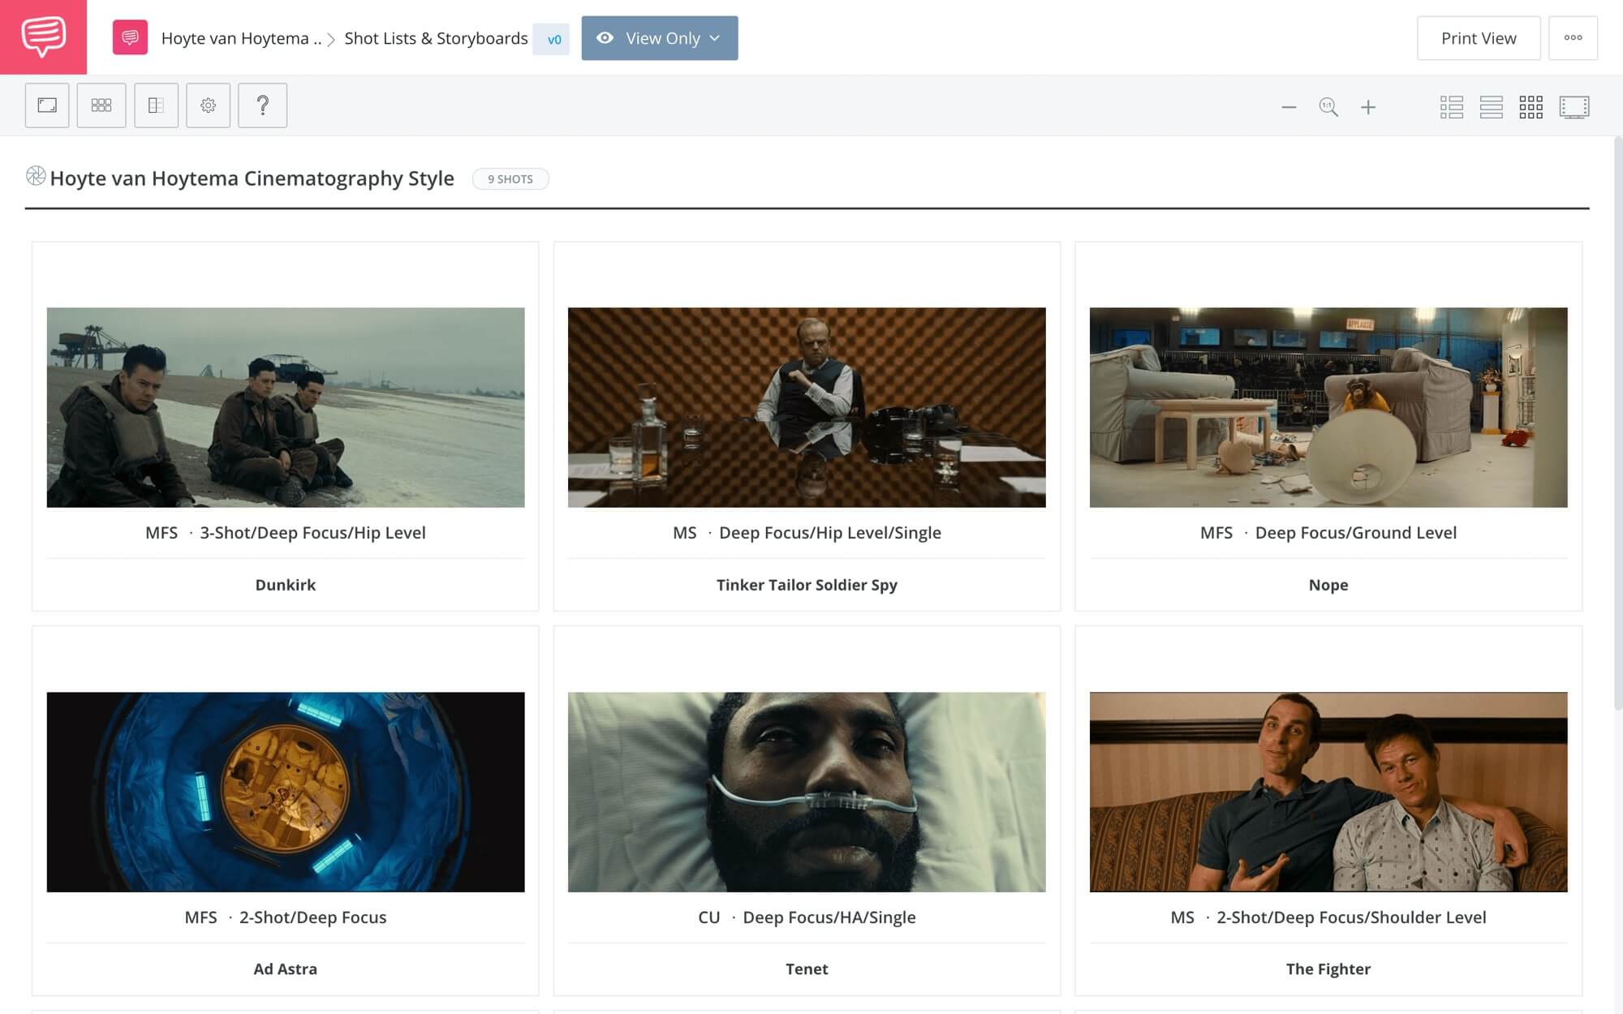Zoom out with minus icon
This screenshot has height=1014, width=1623.
pos(1289,107)
